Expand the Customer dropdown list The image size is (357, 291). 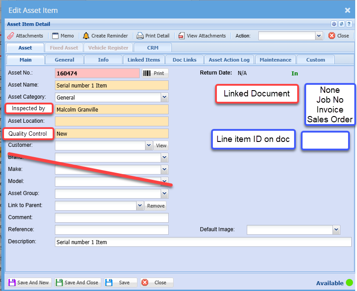coord(149,145)
